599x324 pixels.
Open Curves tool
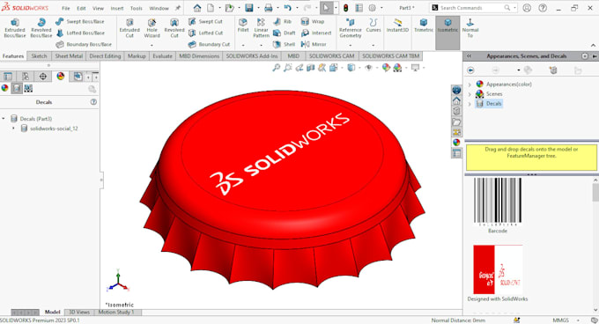click(373, 26)
